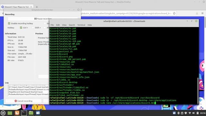Image resolution: width=206 pixels, height=116 pixels.
Task: Toggle the Ctrl + hotkey checkbox
Action: (x=21, y=28)
